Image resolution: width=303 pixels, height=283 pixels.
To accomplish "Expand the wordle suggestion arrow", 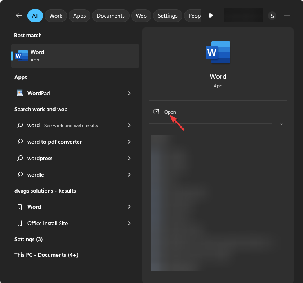I will [x=129, y=175].
